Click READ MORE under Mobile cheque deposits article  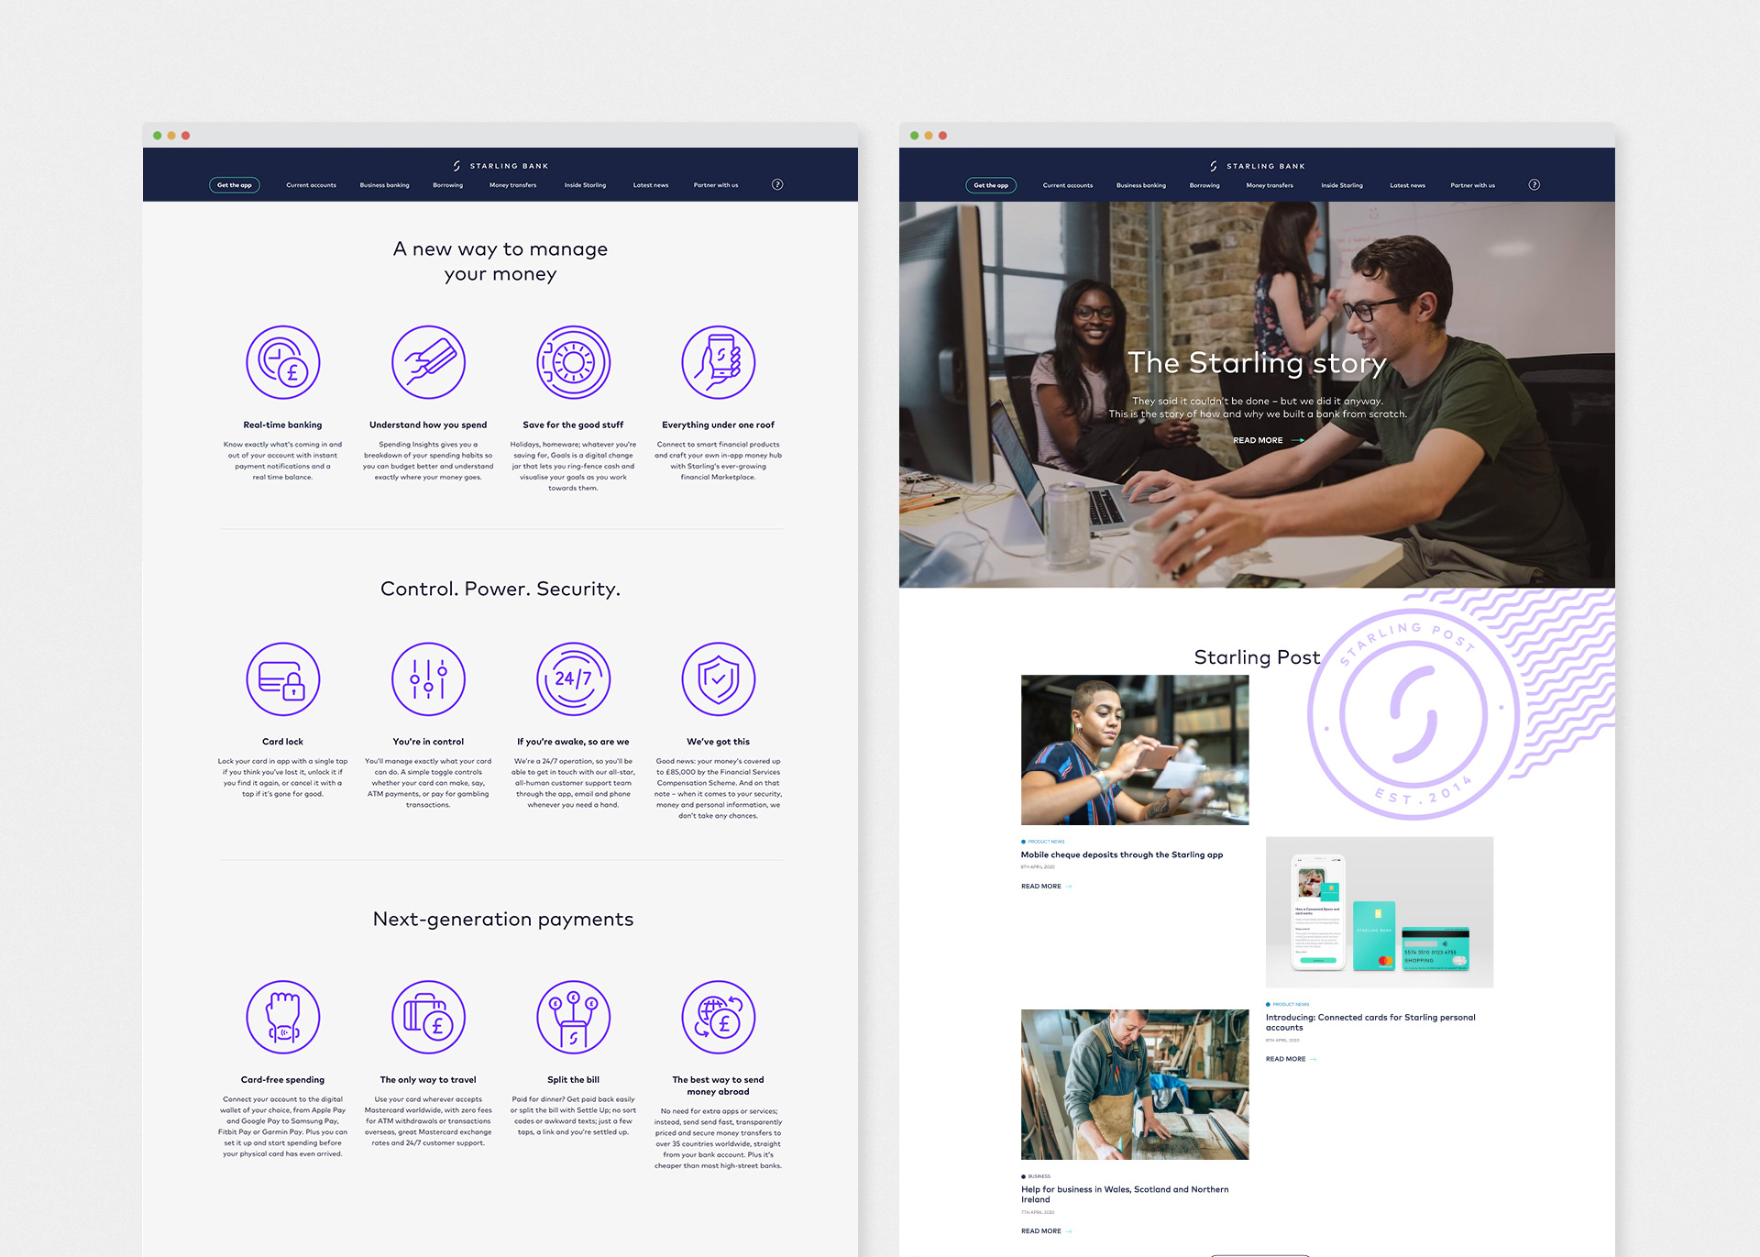[1046, 887]
